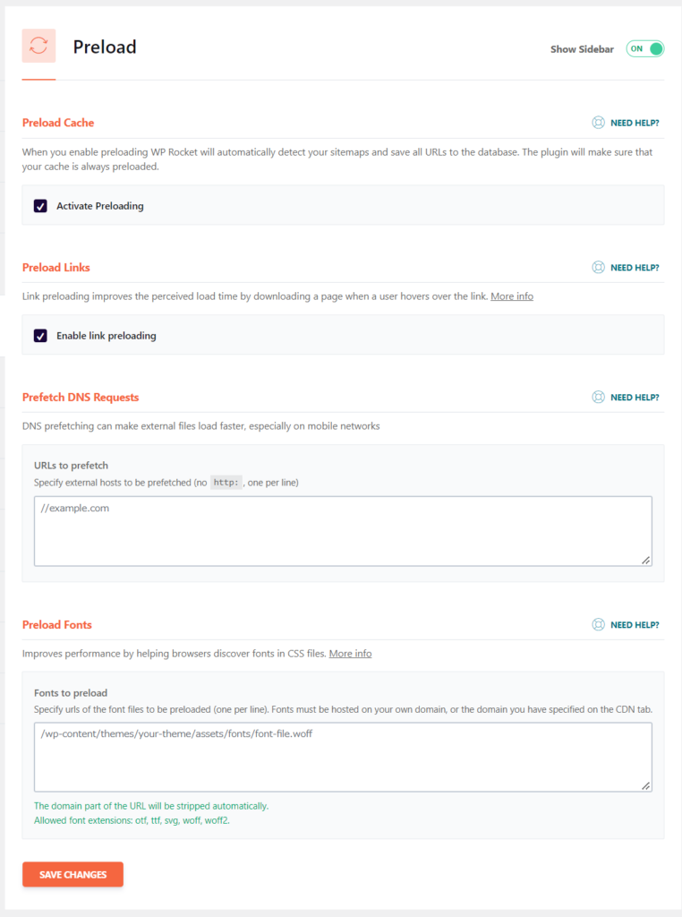Click Need Help text beside Preload Links
Screen dimensions: 682x917
(x=635, y=267)
